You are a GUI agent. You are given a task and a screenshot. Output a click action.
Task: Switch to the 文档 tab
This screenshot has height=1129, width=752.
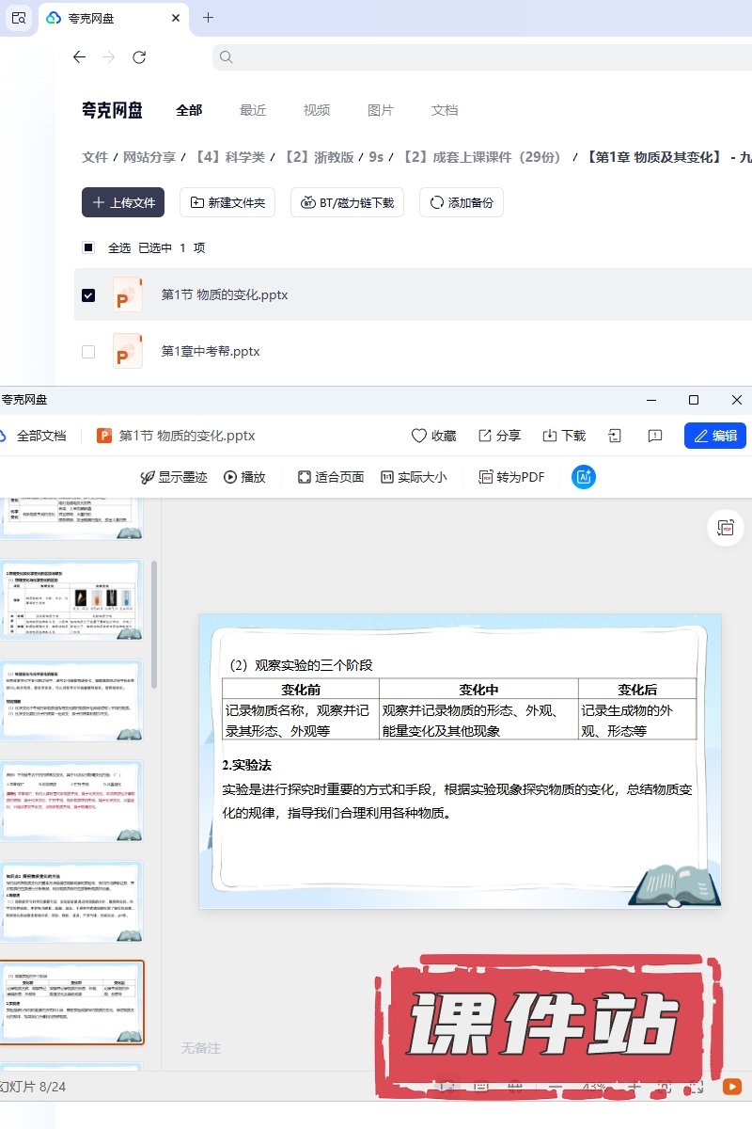(x=445, y=110)
